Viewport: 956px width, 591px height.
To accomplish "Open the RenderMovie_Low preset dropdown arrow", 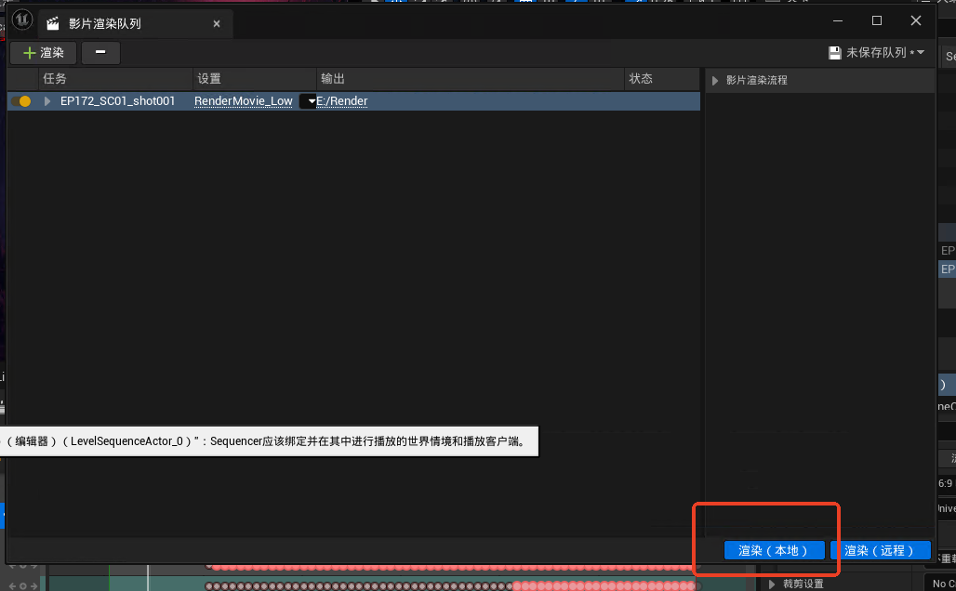I will (311, 101).
